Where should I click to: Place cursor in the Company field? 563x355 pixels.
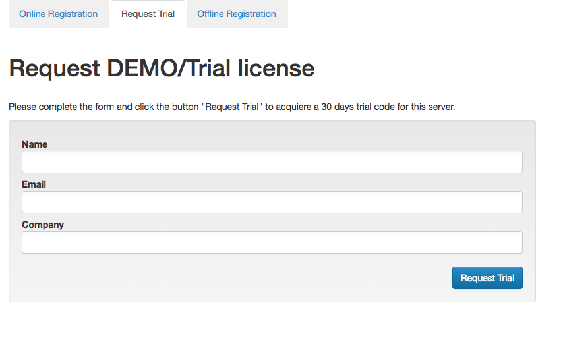pyautogui.click(x=272, y=242)
